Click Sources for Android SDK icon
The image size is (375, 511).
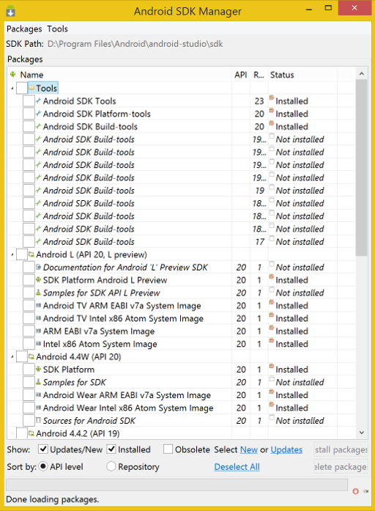pyautogui.click(x=38, y=420)
